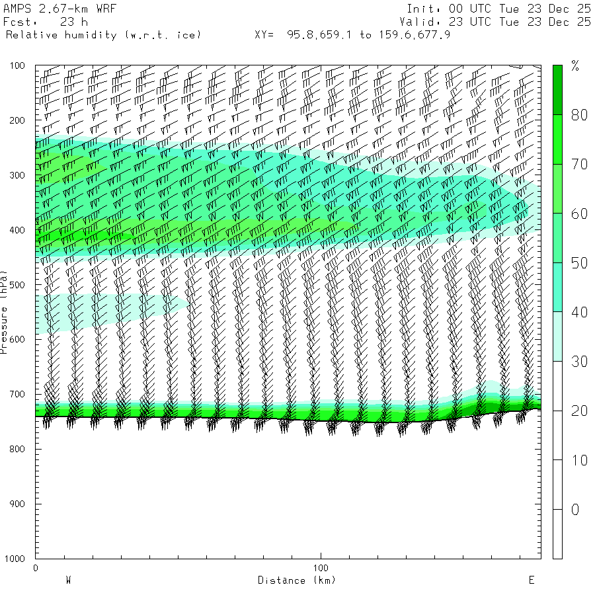Click the darkest green swatch above 80
This screenshot has height=595, width=595.
pyautogui.click(x=557, y=89)
